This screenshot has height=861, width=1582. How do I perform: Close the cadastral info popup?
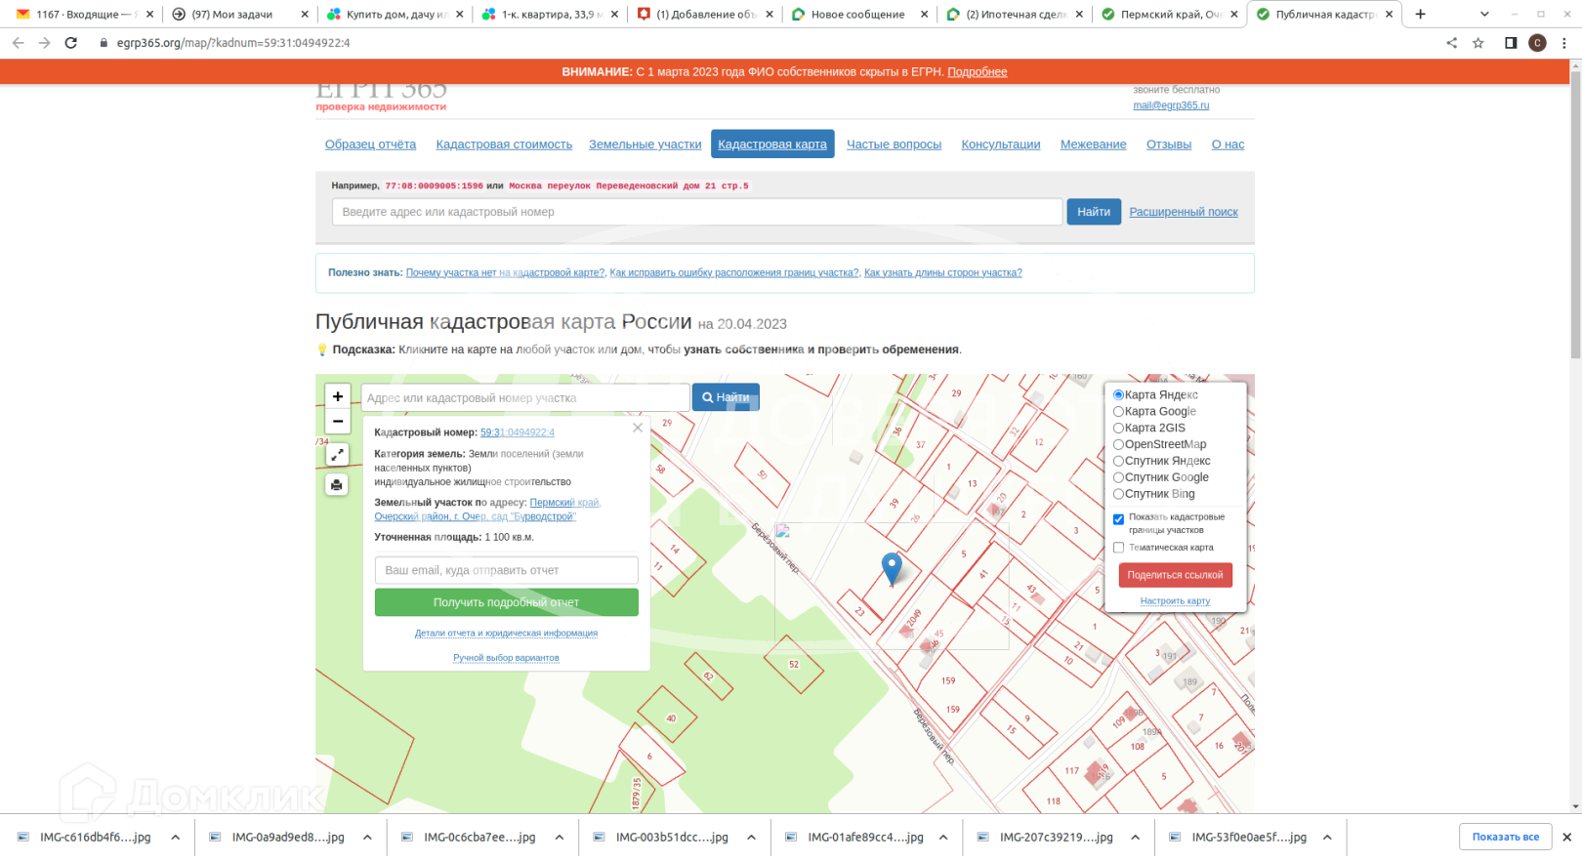click(638, 428)
